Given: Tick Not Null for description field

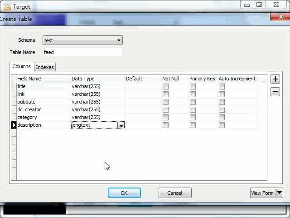Looking at the screenshot, I should 165,125.
